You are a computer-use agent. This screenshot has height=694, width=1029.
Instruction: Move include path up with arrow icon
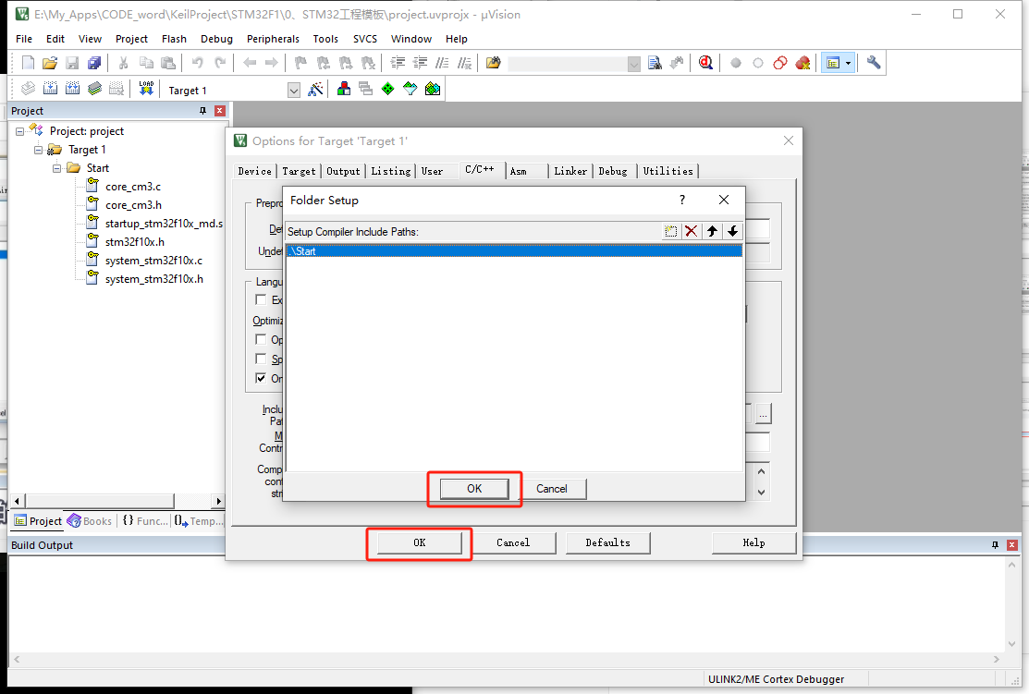click(712, 231)
